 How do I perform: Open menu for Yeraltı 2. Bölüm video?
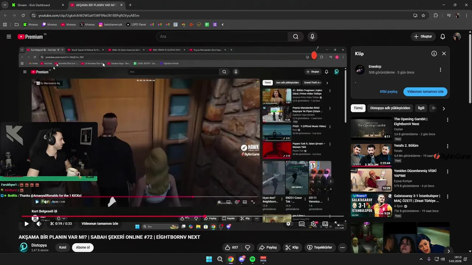click(448, 146)
